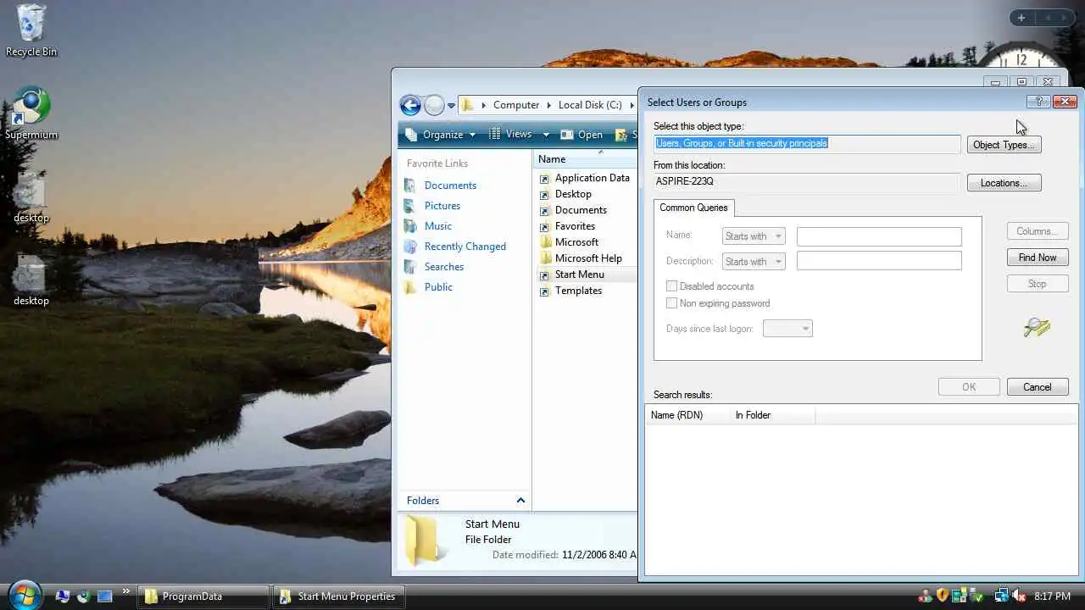Open Searches in Favorite Links

coord(444,267)
